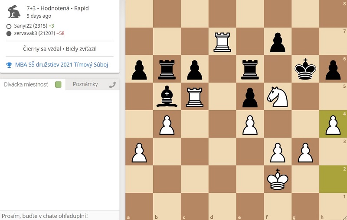The height and width of the screenshot is (220, 347).
Task: Select the white king on f2
Action: [x=278, y=179]
